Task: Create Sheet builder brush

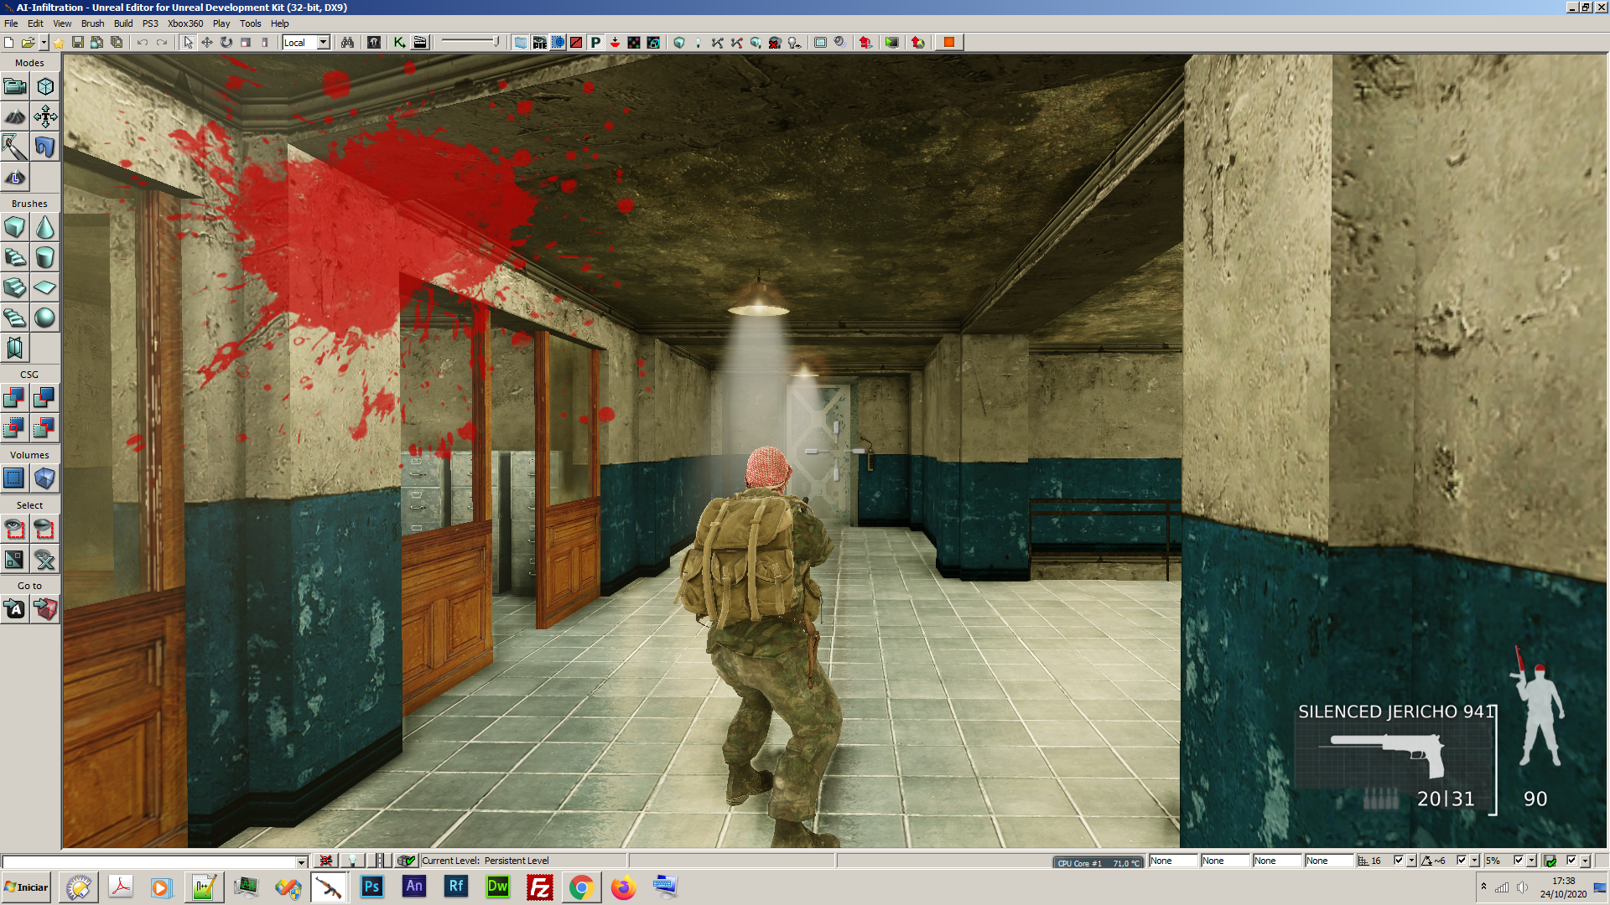Action: coord(45,287)
